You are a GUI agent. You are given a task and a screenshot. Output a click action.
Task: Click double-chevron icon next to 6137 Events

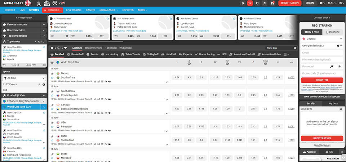point(39,84)
